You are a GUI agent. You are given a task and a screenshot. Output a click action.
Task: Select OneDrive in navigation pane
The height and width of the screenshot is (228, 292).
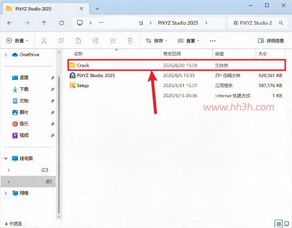coord(26,55)
